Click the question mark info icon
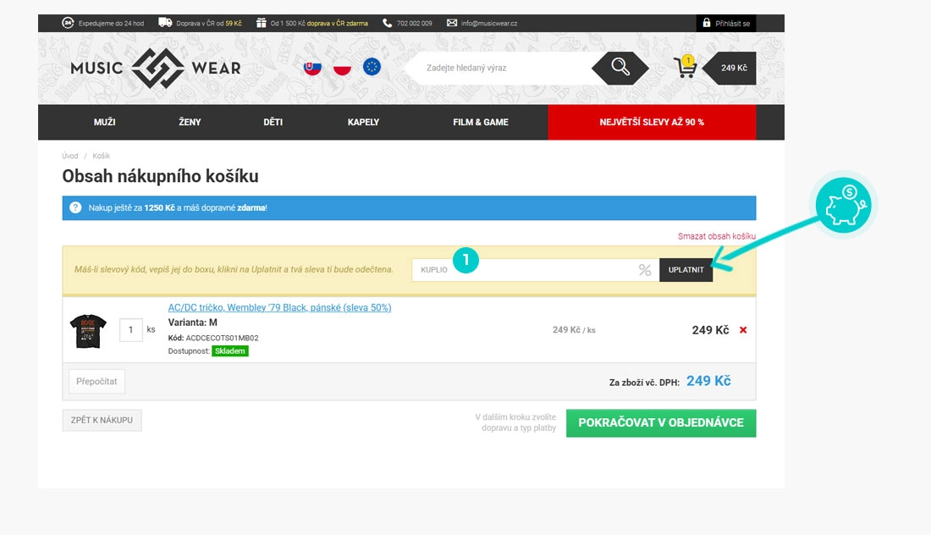Image resolution: width=931 pixels, height=535 pixels. pyautogui.click(x=75, y=208)
